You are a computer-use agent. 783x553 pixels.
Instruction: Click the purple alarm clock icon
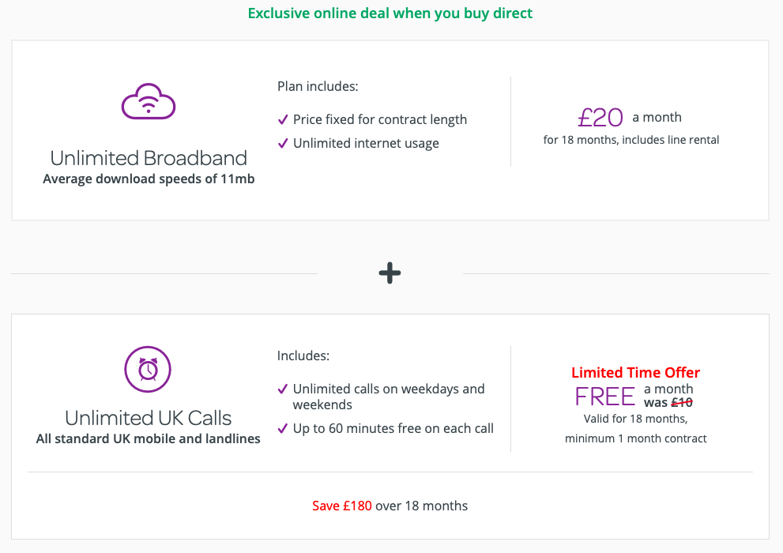[148, 369]
